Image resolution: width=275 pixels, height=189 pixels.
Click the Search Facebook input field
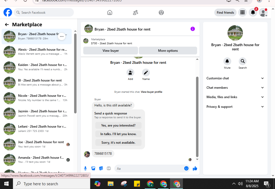click(44, 12)
